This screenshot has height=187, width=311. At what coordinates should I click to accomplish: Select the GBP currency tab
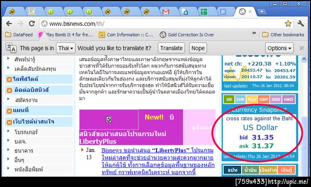[264, 99]
